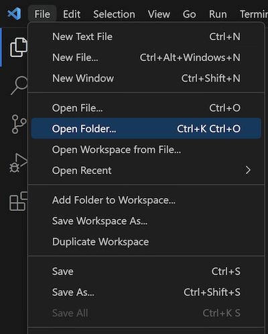Viewport: 268px width, 334px height.
Task: Click the Save menu entry
Action: [x=146, y=272]
